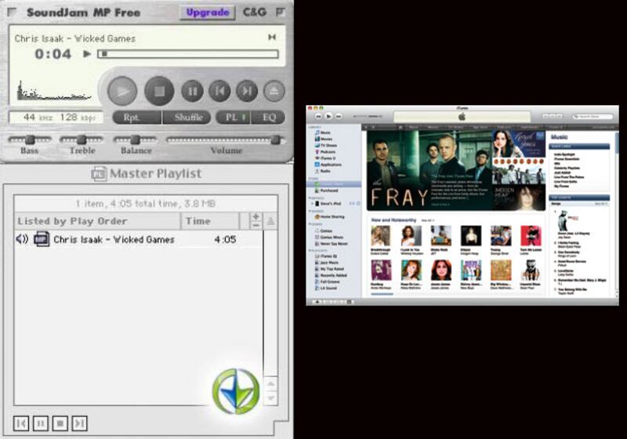627x439 pixels.
Task: Click the green SoundJam logo in playlist
Action: click(236, 391)
